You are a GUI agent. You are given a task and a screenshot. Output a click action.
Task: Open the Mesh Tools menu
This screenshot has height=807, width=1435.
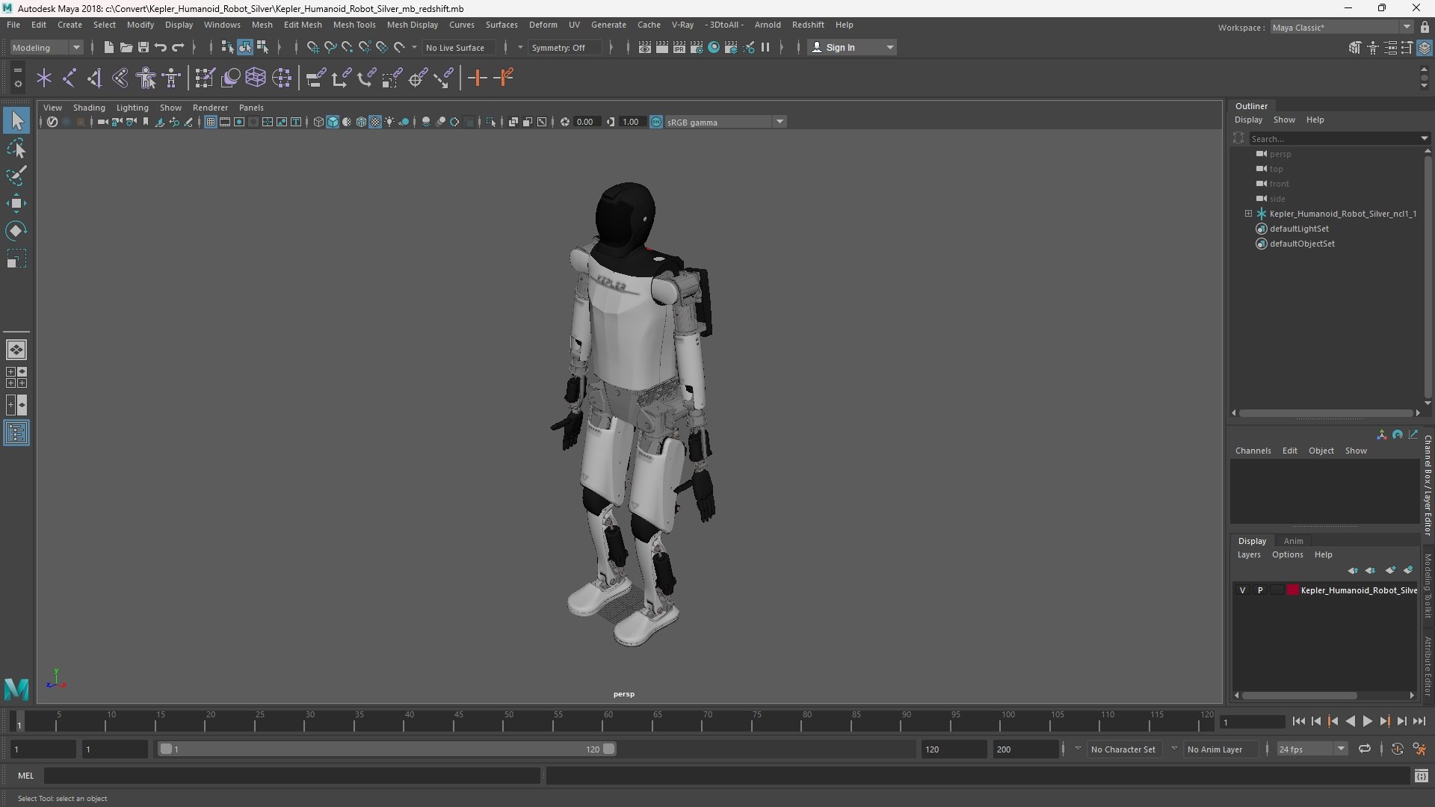[354, 25]
